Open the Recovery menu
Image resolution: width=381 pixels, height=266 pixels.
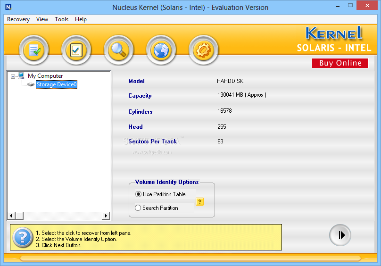(18, 19)
